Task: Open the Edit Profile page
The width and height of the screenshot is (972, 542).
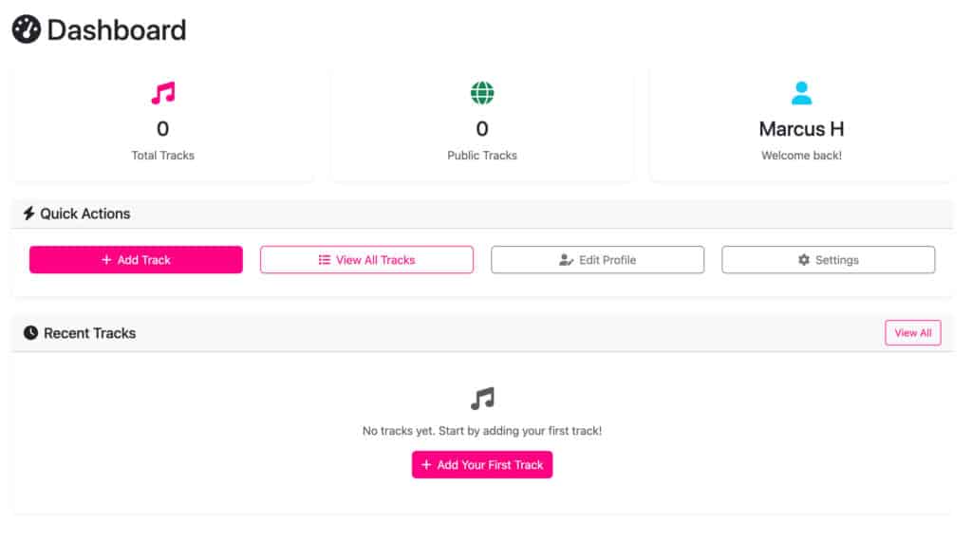Action: pyautogui.click(x=597, y=260)
